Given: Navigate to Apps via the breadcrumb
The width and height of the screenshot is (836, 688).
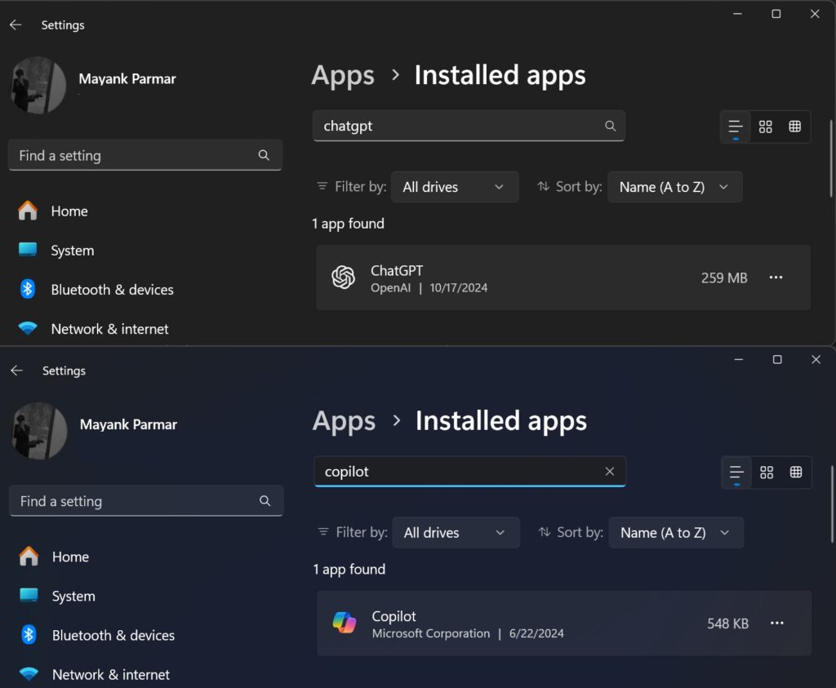Looking at the screenshot, I should 342,75.
